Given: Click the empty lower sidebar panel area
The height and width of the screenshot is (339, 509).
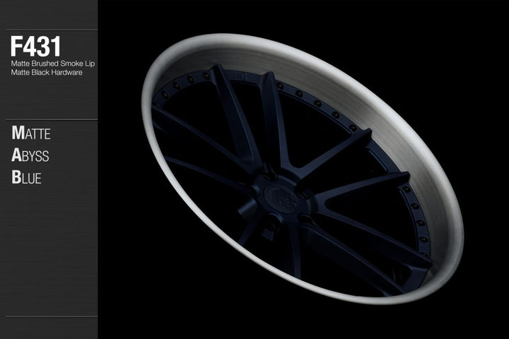Looking at the screenshot, I should click(x=49, y=268).
